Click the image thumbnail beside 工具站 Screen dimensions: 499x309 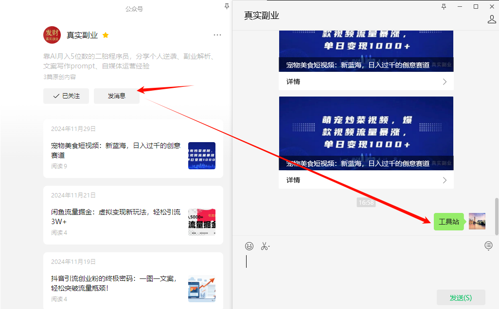tap(477, 221)
